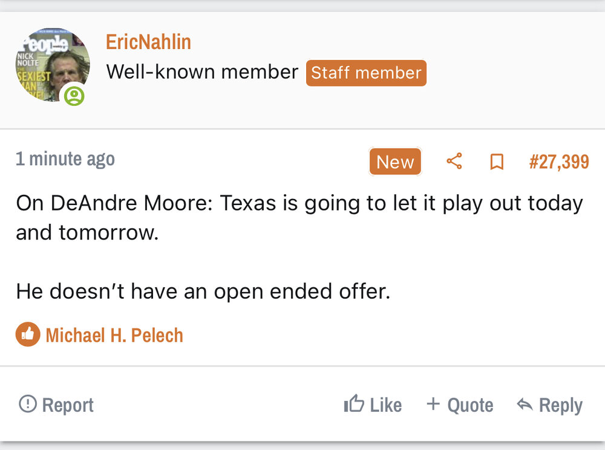Click the orange New badge

(395, 162)
